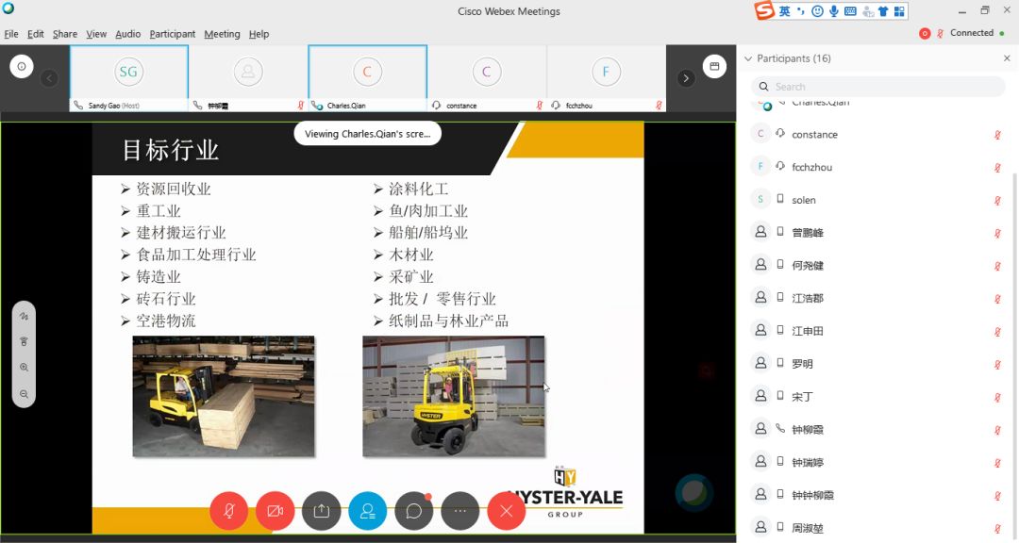Click the red Leave meeting button
1019x543 pixels.
pos(506,511)
